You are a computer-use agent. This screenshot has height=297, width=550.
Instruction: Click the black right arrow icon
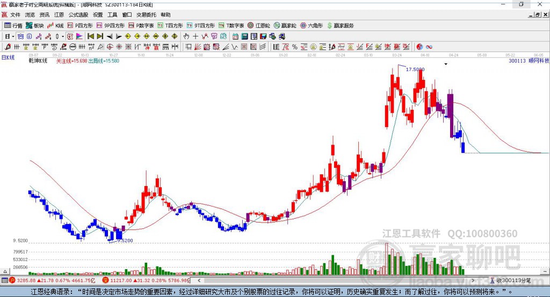tap(119, 36)
